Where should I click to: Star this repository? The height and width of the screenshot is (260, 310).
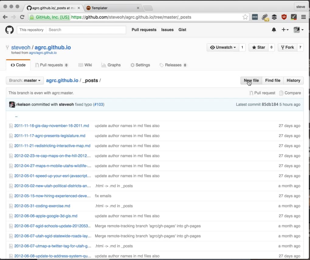tap(259, 47)
